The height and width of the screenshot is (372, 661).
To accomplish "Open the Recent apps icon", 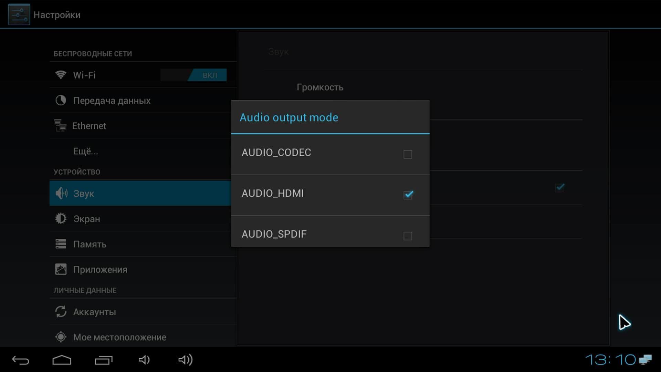I will click(103, 360).
